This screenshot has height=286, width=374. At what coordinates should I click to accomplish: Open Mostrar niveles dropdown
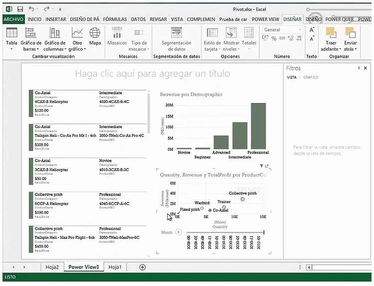231,39
